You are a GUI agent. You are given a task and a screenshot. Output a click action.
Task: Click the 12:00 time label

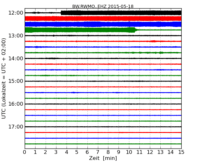16,13
